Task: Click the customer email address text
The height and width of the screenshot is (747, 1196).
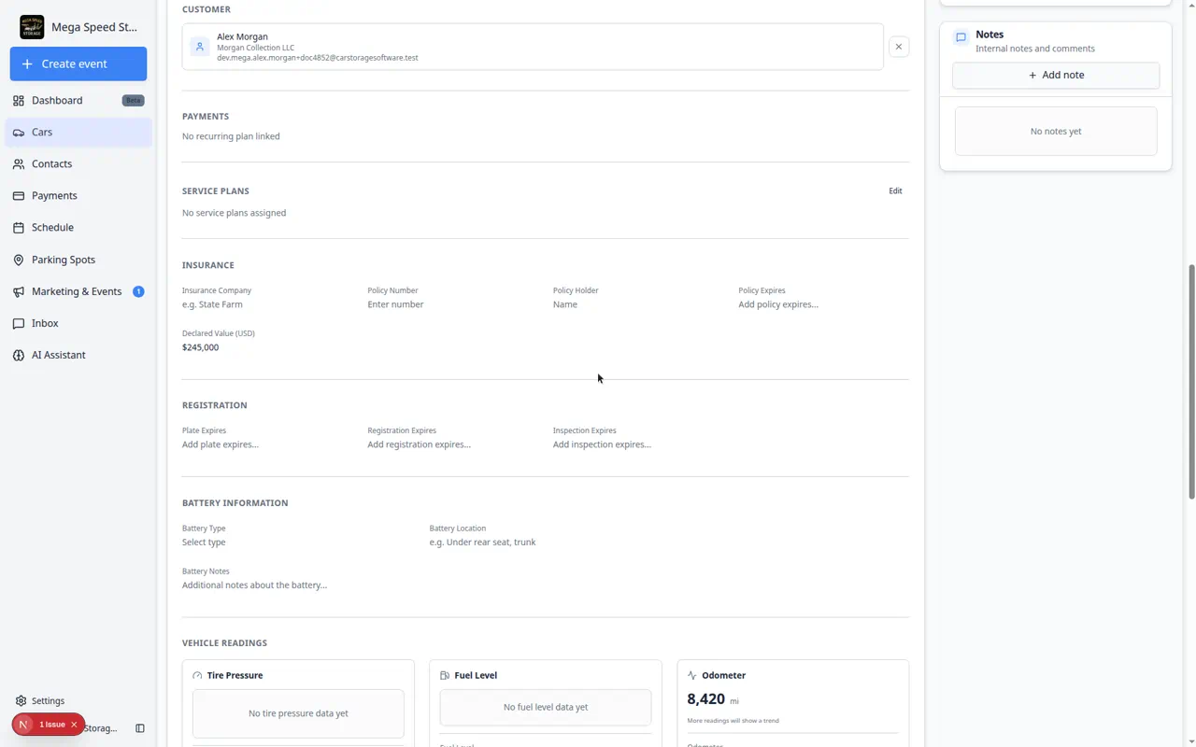Action: tap(318, 58)
